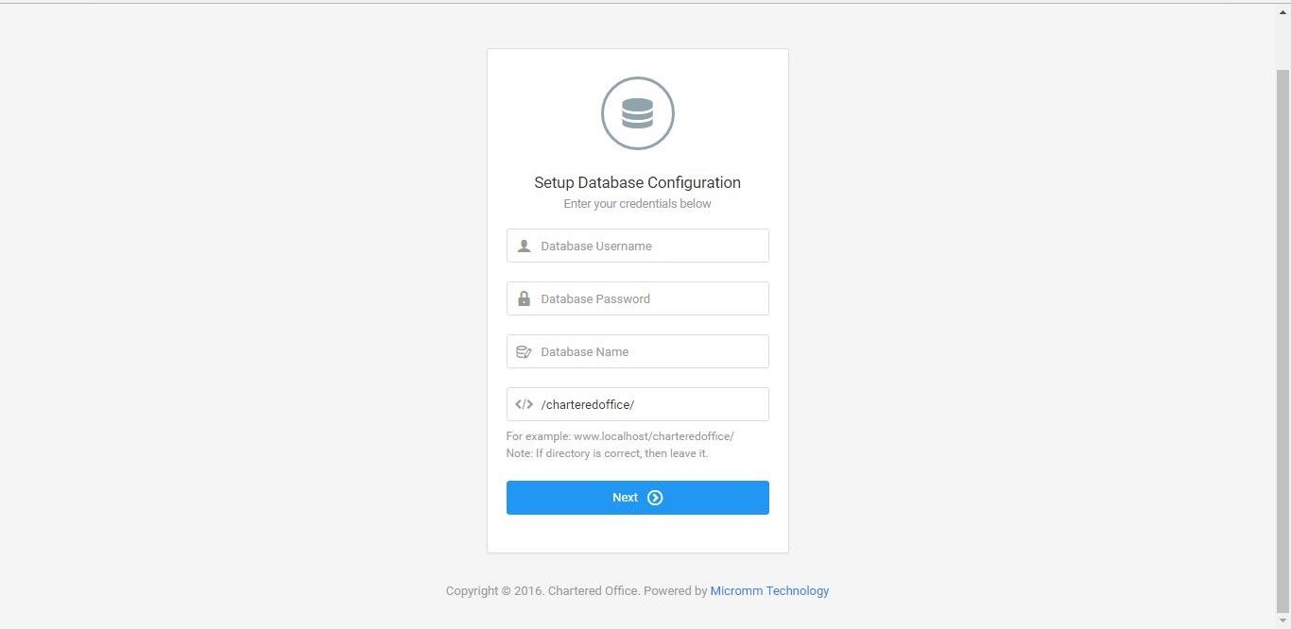
Task: Focus the Database Name field
Action: pos(638,351)
